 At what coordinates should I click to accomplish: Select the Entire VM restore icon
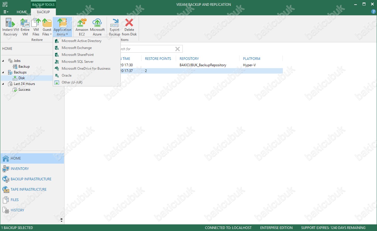pos(25,27)
